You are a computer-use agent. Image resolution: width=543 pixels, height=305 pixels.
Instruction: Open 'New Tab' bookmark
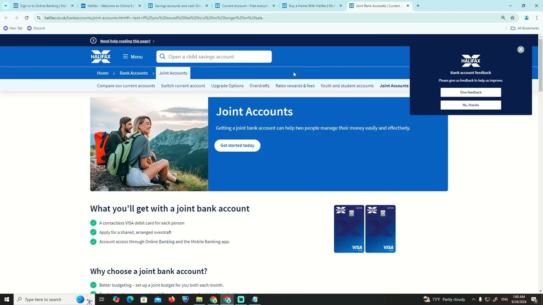click(x=13, y=28)
